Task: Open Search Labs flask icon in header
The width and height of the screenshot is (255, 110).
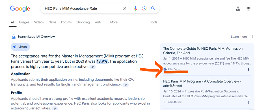Action: [x=238, y=8]
